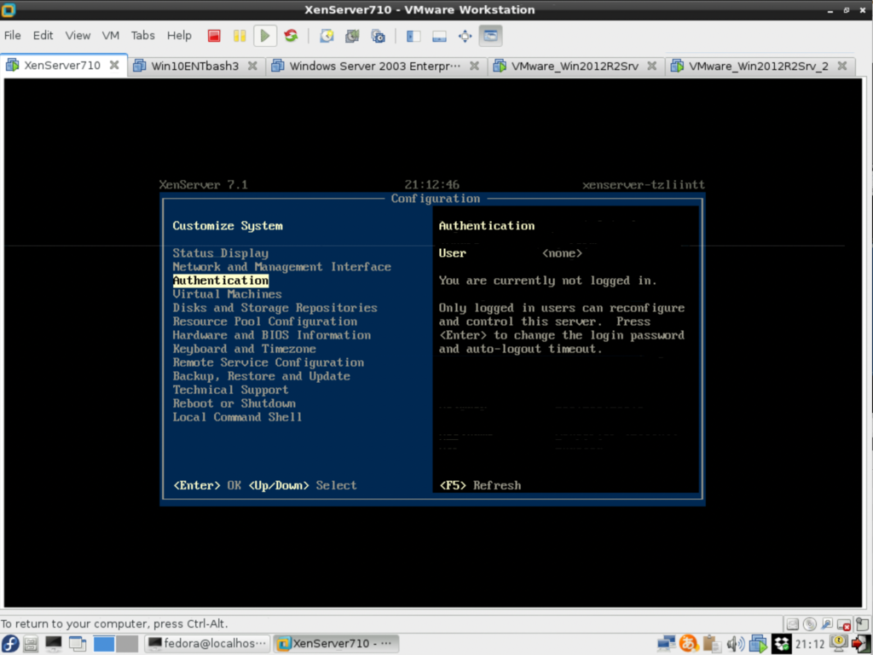873x655 pixels.
Task: Switch to the second gray workspace
Action: (128, 644)
